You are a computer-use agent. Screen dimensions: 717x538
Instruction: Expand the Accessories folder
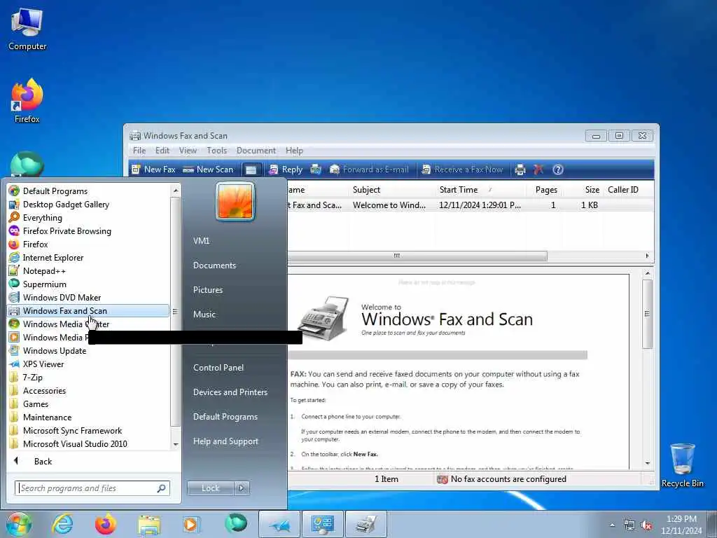click(89, 391)
